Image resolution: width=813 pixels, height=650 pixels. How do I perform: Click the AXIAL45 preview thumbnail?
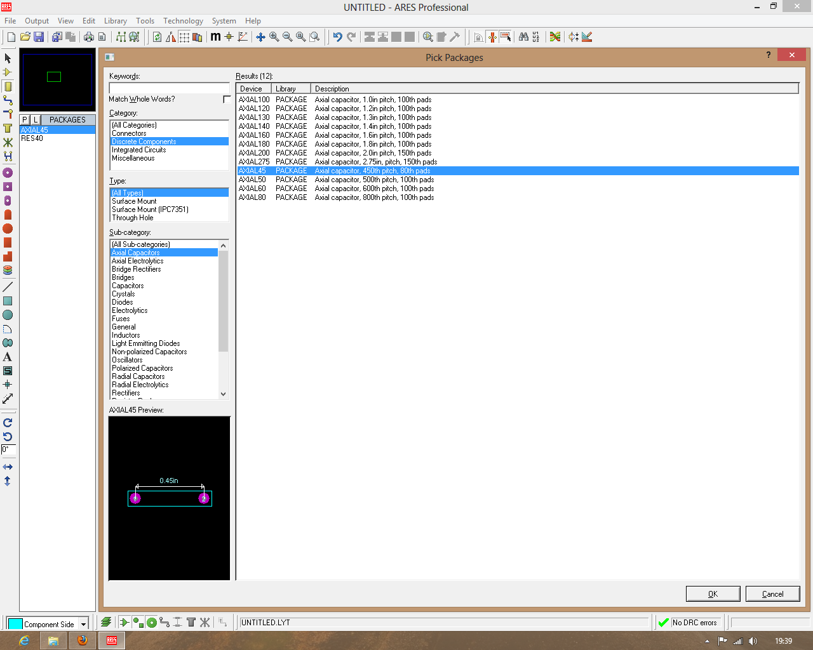click(169, 498)
